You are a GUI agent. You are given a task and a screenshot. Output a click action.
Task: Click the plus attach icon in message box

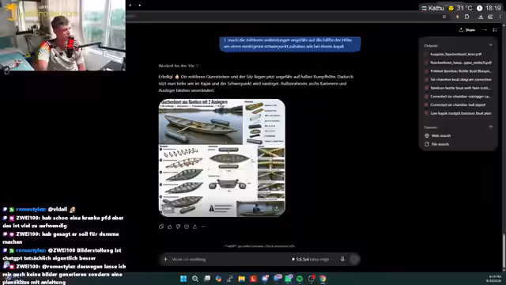coord(165,259)
